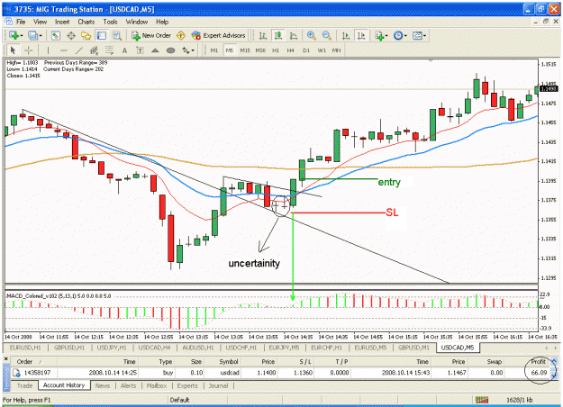Toggle Chart Shift from right border
Viewport: 563px width, 407px height.
tap(361, 35)
